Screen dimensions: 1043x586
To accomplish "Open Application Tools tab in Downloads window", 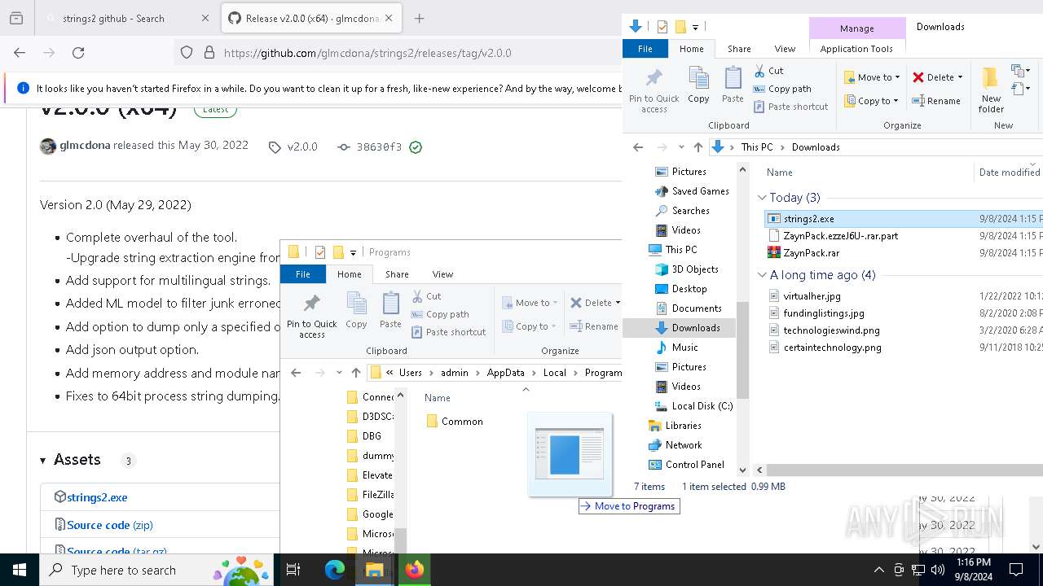I will (x=856, y=49).
